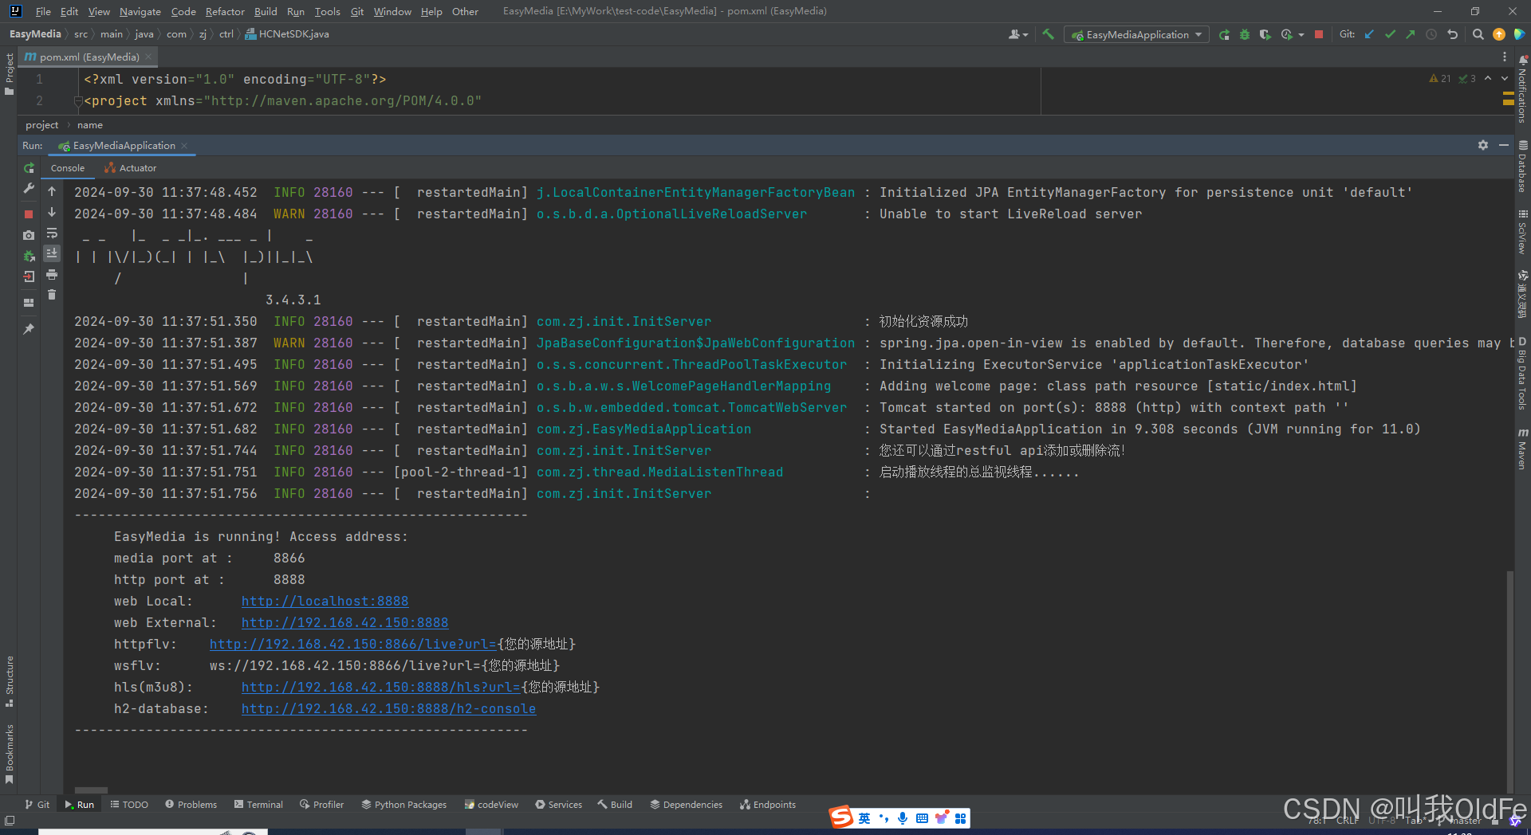Click the httpflv live URL link
The height and width of the screenshot is (835, 1531).
[x=352, y=644]
